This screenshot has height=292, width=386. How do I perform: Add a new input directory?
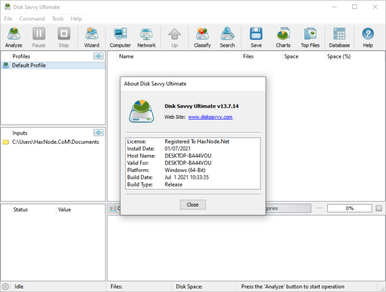(99, 133)
